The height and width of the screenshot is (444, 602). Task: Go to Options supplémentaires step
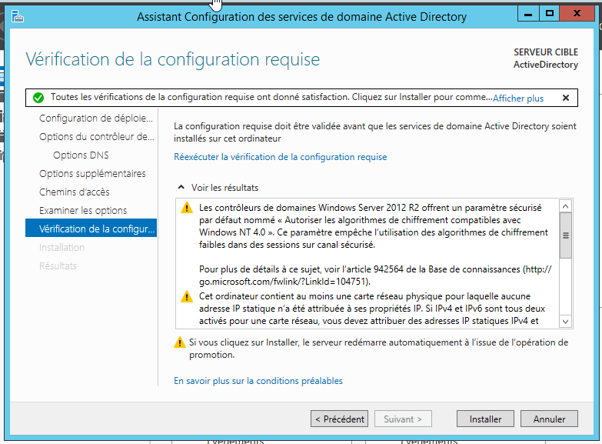click(x=92, y=173)
